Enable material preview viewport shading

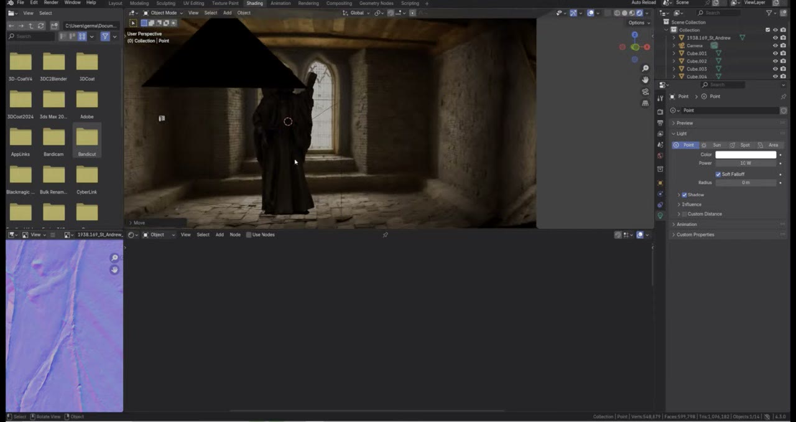[x=632, y=13]
